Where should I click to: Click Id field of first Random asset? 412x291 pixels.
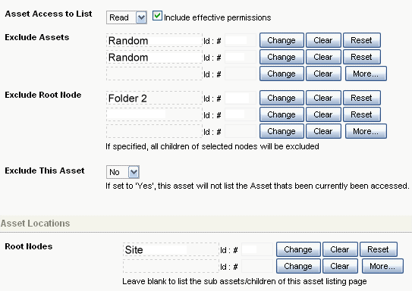coord(241,40)
